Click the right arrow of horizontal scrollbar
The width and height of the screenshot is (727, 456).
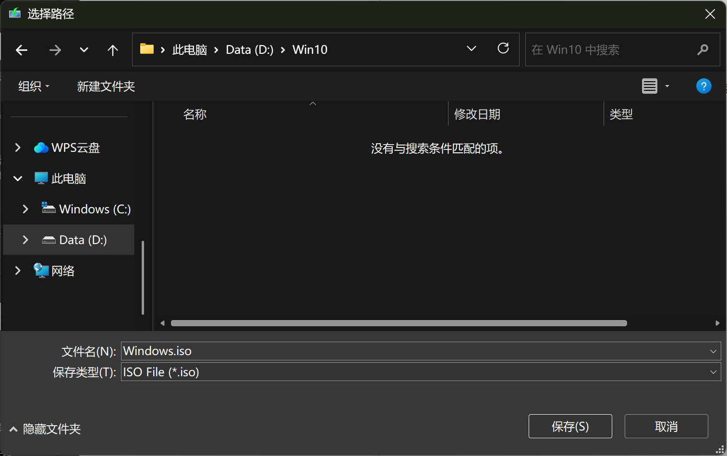[x=717, y=323]
